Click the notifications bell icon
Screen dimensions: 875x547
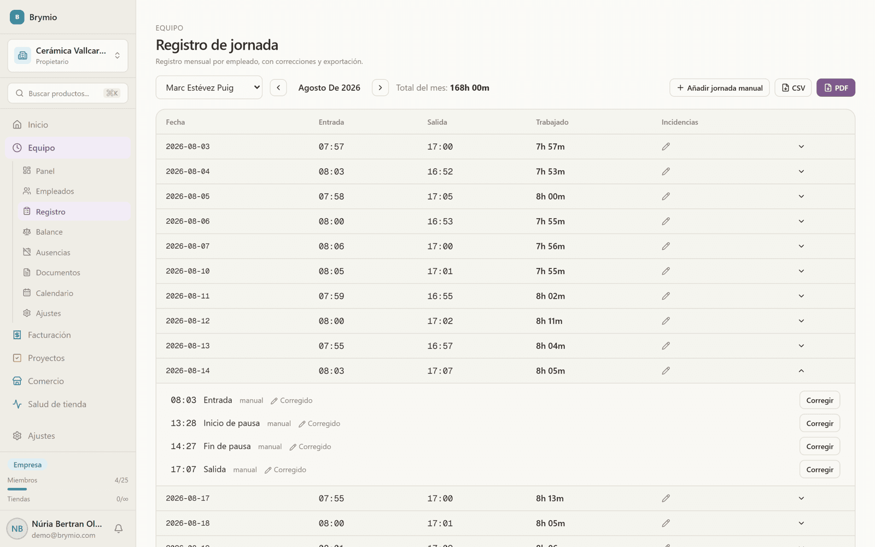point(119,528)
